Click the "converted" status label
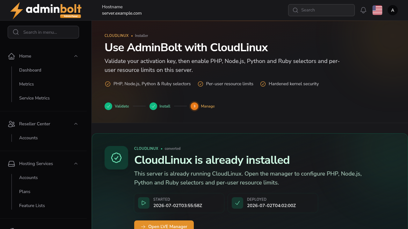 tap(172, 149)
